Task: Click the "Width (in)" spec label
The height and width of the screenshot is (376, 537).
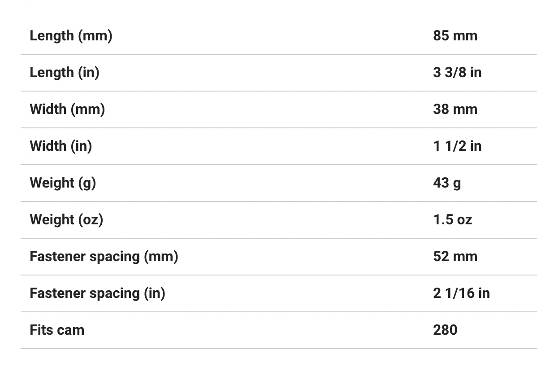Action: tap(61, 146)
